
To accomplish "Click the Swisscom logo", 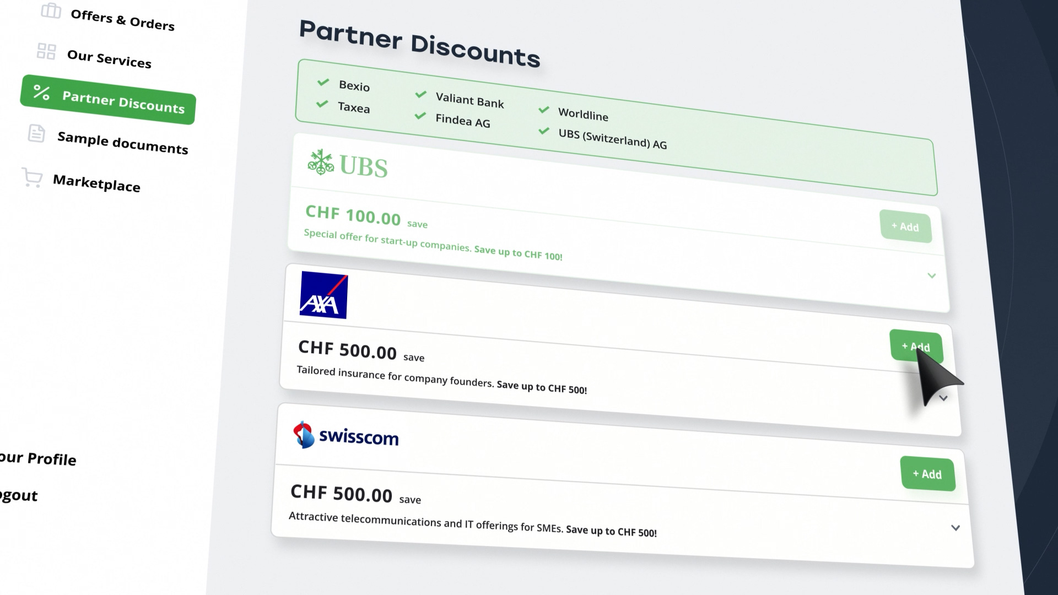I will coord(346,436).
